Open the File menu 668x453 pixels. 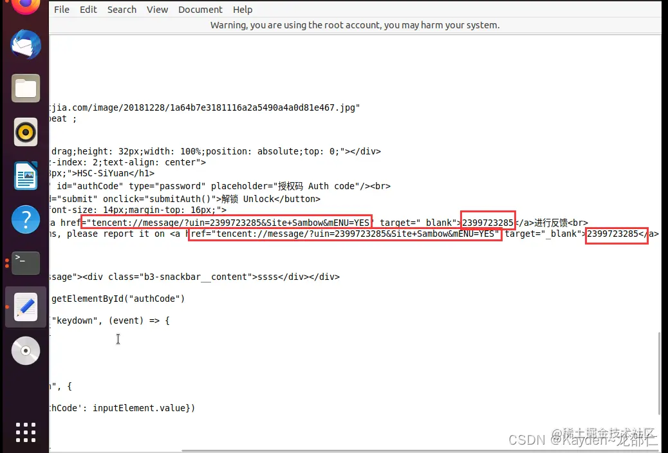pyautogui.click(x=61, y=10)
